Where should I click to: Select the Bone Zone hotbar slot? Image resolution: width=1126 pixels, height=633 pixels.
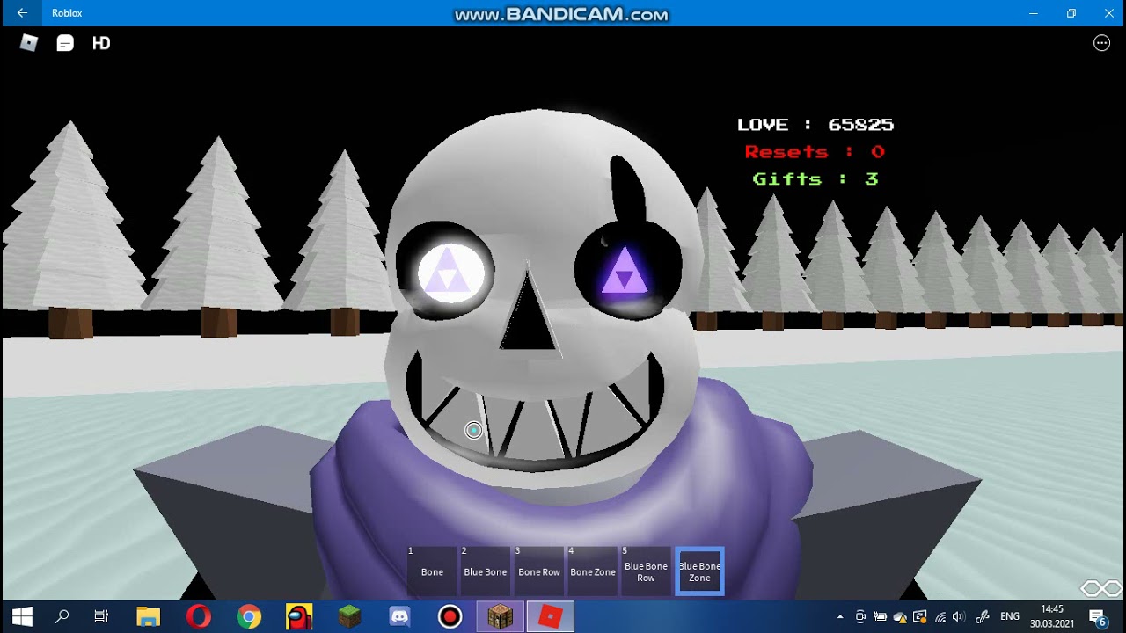(x=593, y=571)
